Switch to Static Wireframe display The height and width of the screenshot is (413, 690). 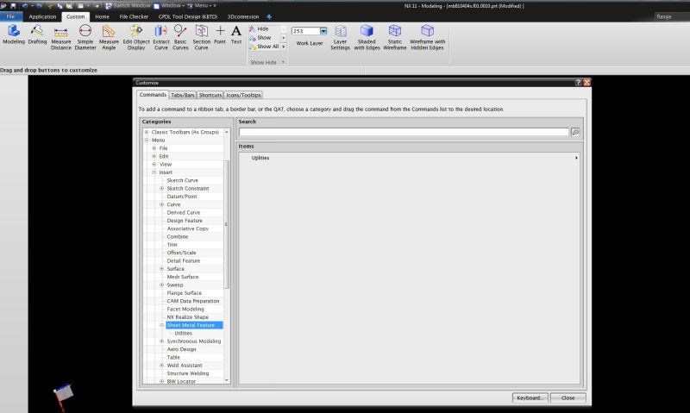point(395,37)
